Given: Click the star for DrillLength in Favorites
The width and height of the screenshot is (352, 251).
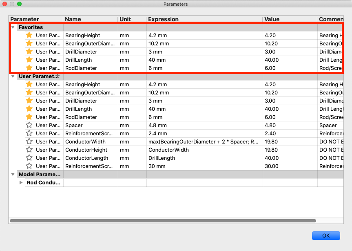Looking at the screenshot, I should pyautogui.click(x=29, y=60).
